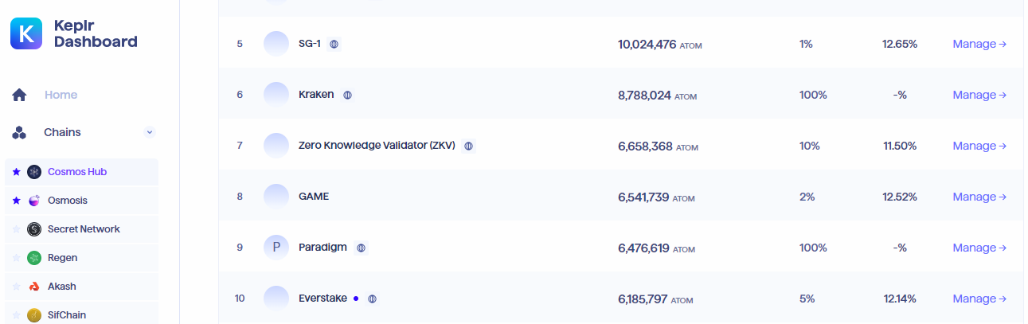Go to Home menu item
The image size is (1028, 324).
pos(61,95)
